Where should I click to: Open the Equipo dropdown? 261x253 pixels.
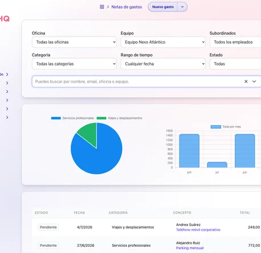163,42
